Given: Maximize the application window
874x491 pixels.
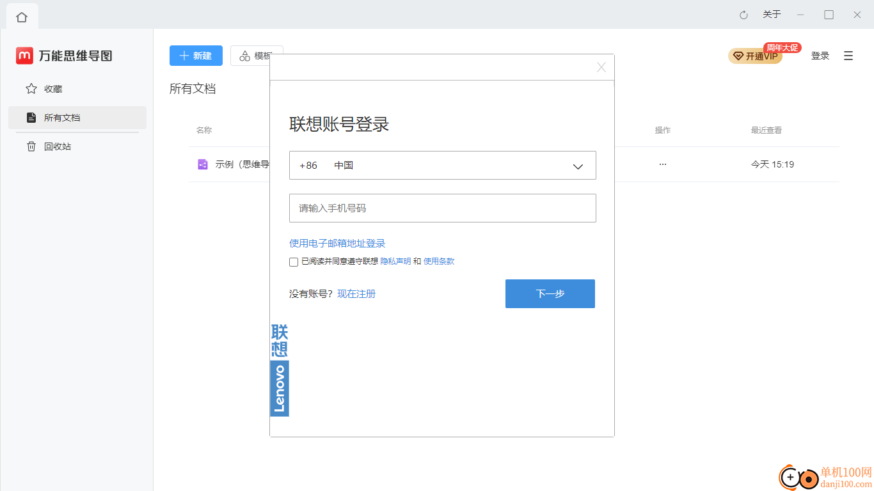Looking at the screenshot, I should (x=829, y=15).
